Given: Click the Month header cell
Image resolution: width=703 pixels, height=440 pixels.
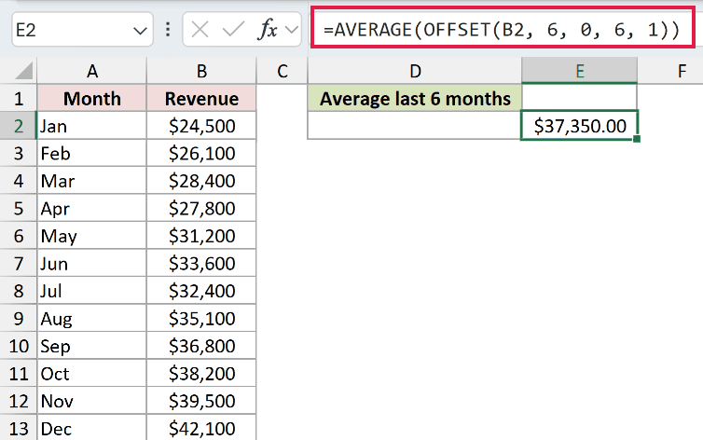Looking at the screenshot, I should point(92,98).
